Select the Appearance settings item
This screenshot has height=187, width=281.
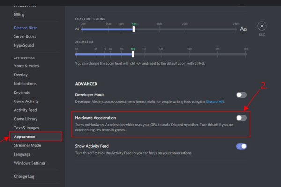36,137
